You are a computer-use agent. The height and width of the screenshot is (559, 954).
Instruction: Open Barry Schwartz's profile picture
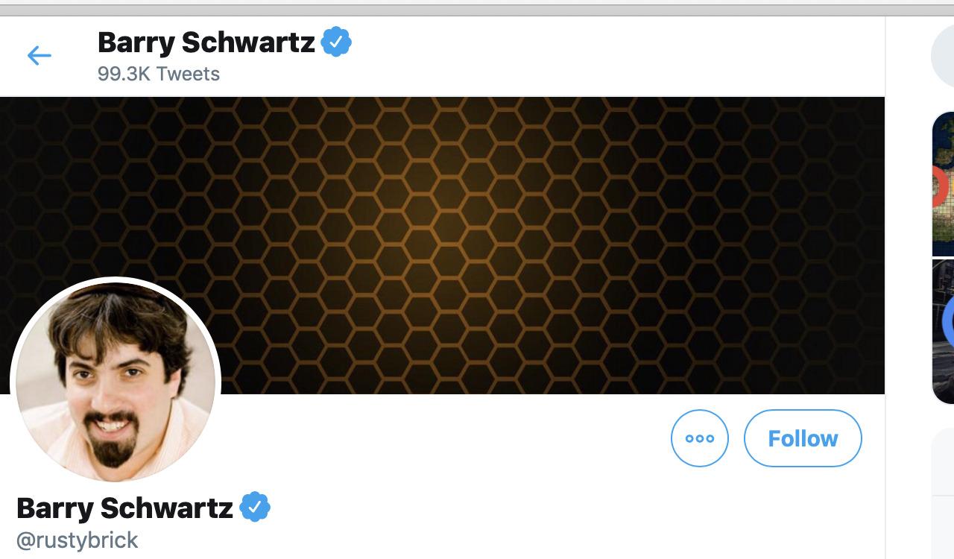[x=116, y=382]
